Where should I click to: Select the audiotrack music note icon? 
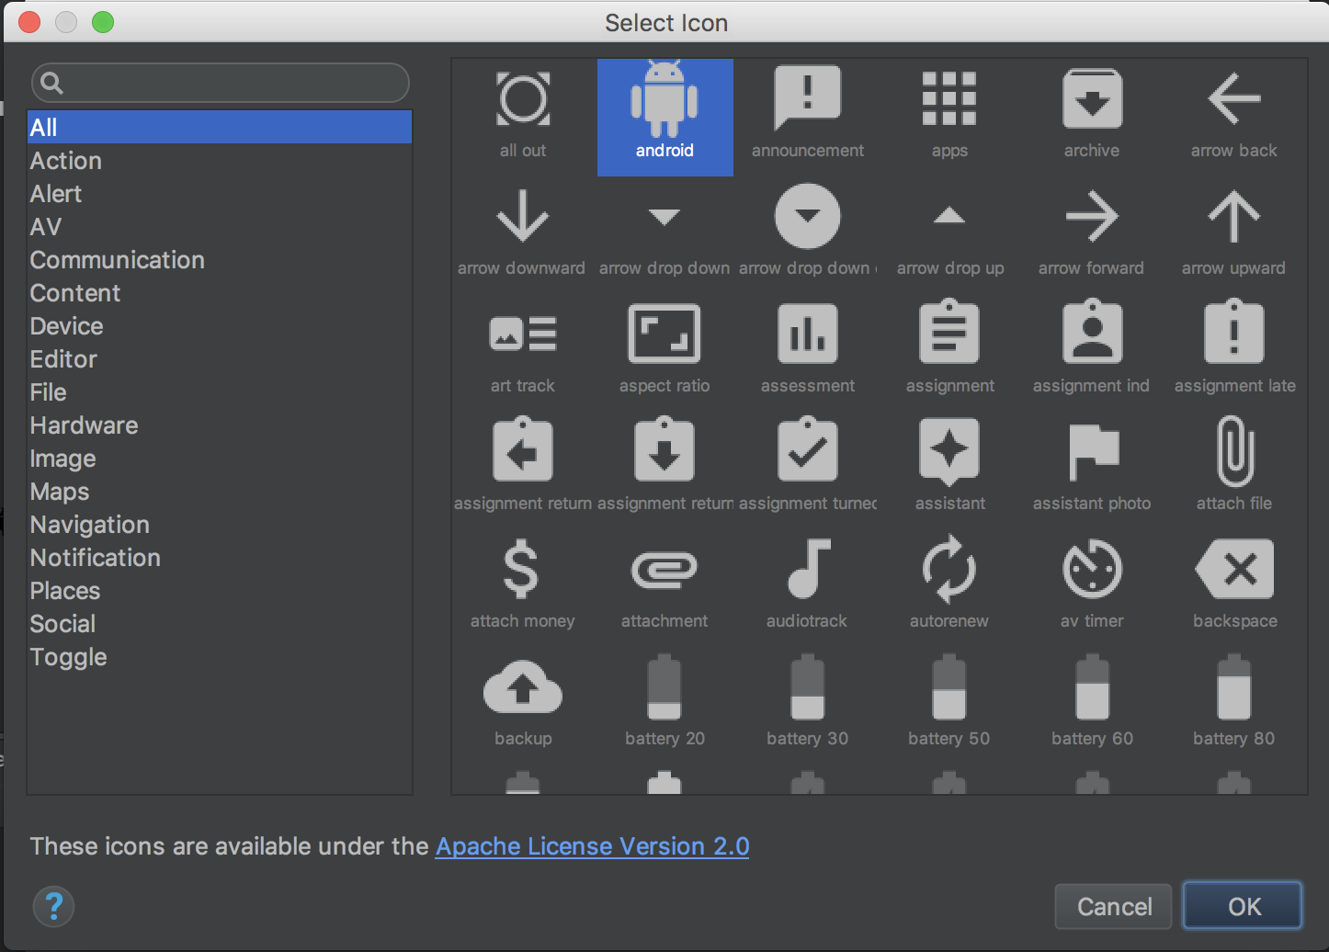807,569
